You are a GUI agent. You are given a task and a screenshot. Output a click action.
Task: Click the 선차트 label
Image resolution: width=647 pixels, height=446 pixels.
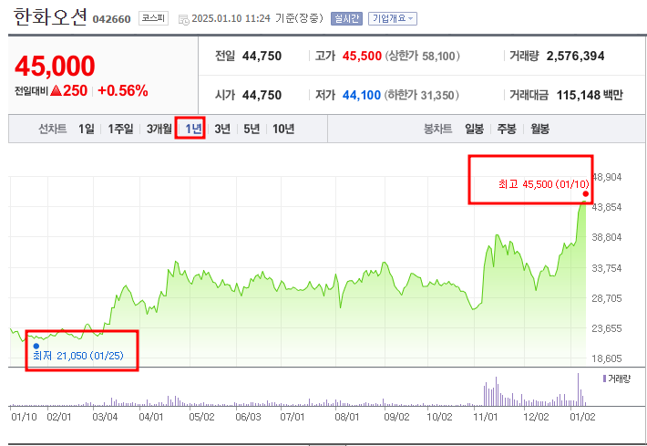tap(53, 129)
